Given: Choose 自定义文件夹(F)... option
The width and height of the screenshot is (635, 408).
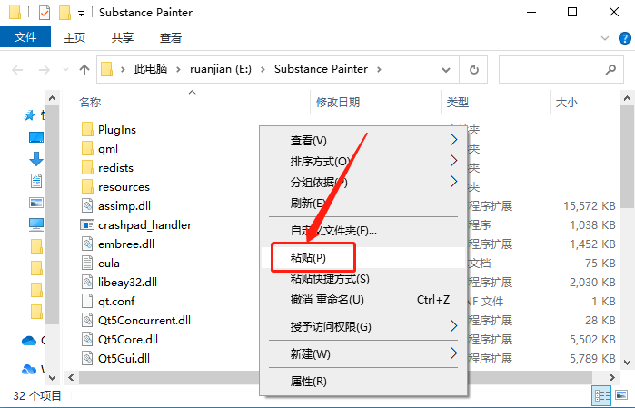Looking at the screenshot, I should coord(363,231).
